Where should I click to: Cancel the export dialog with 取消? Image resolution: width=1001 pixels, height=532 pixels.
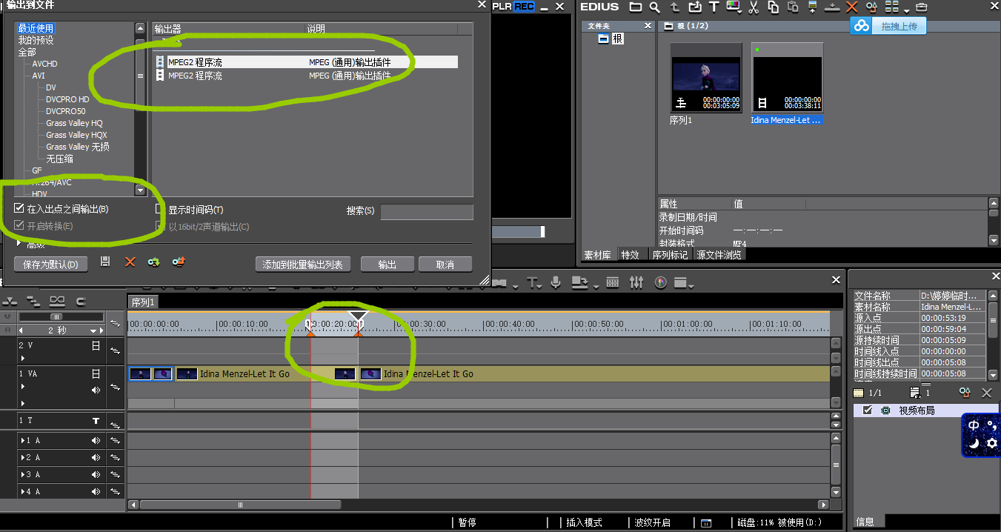[x=445, y=265]
